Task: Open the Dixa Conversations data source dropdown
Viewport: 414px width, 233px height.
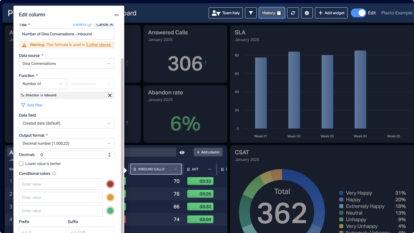Action: point(67,63)
